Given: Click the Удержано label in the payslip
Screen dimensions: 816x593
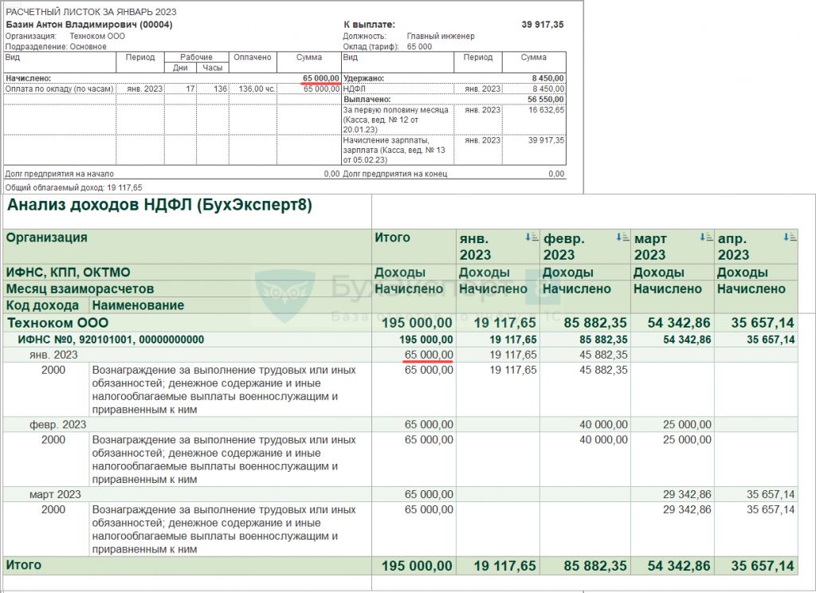Looking at the screenshot, I should pos(363,78).
